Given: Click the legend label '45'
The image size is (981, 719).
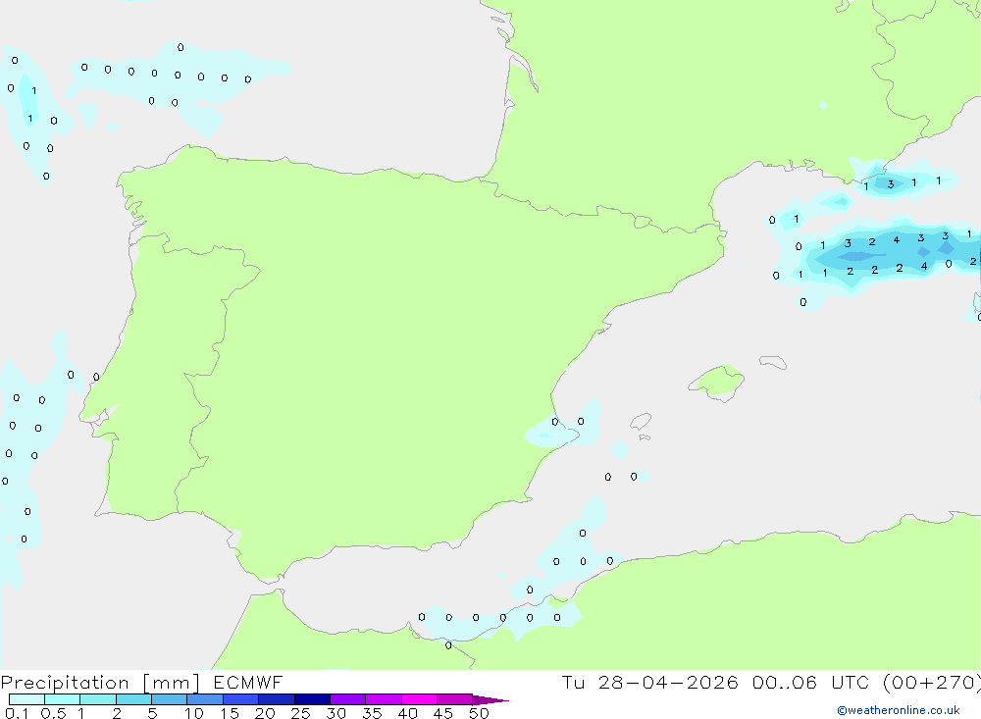Looking at the screenshot, I should [443, 713].
